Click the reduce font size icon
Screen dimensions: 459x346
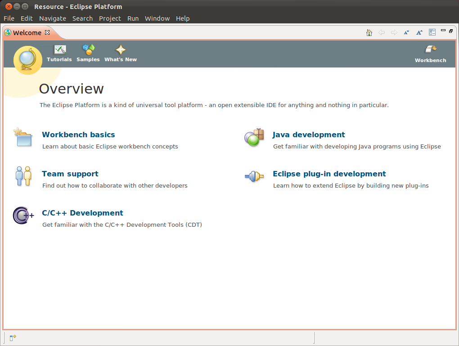pyautogui.click(x=406, y=32)
